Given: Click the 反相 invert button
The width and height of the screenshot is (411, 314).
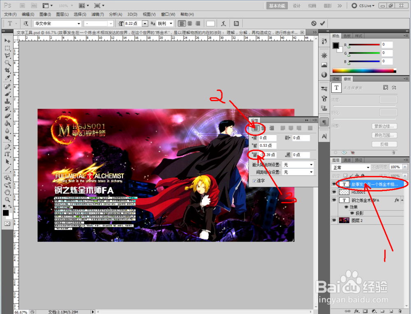Looking at the screenshot, I should [384, 144].
